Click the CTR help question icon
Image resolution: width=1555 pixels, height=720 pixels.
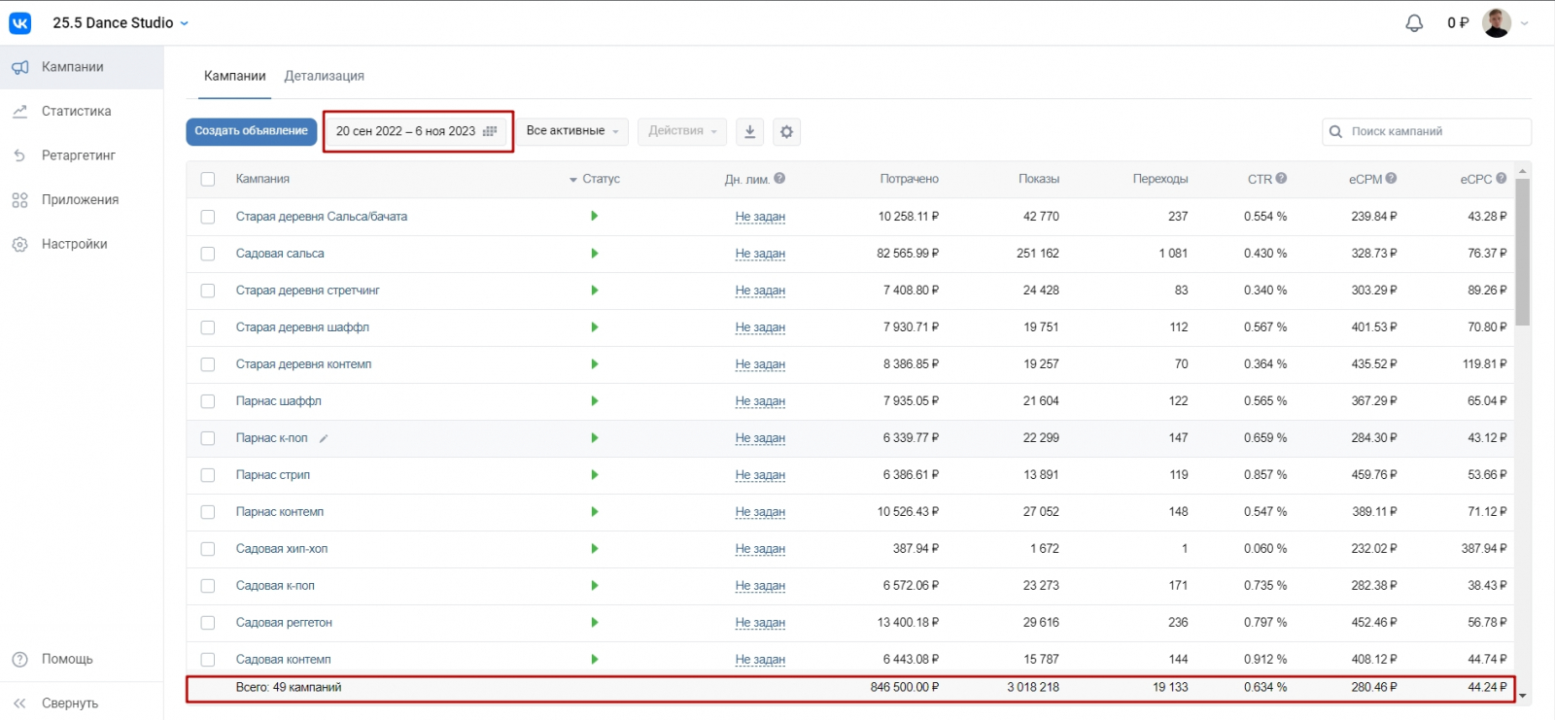coord(1281,179)
